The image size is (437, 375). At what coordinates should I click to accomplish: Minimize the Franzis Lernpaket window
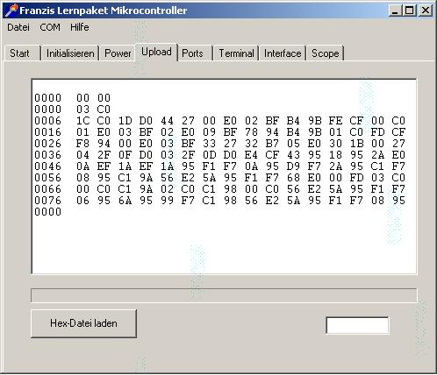(x=395, y=11)
